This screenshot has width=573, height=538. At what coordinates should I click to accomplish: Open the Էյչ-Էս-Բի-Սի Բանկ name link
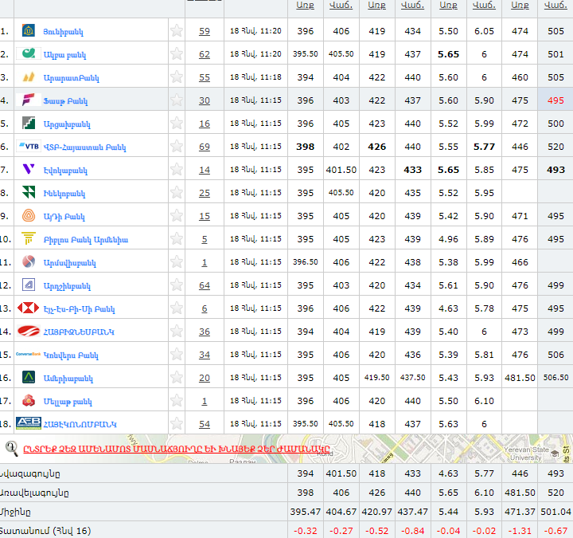[x=79, y=309]
